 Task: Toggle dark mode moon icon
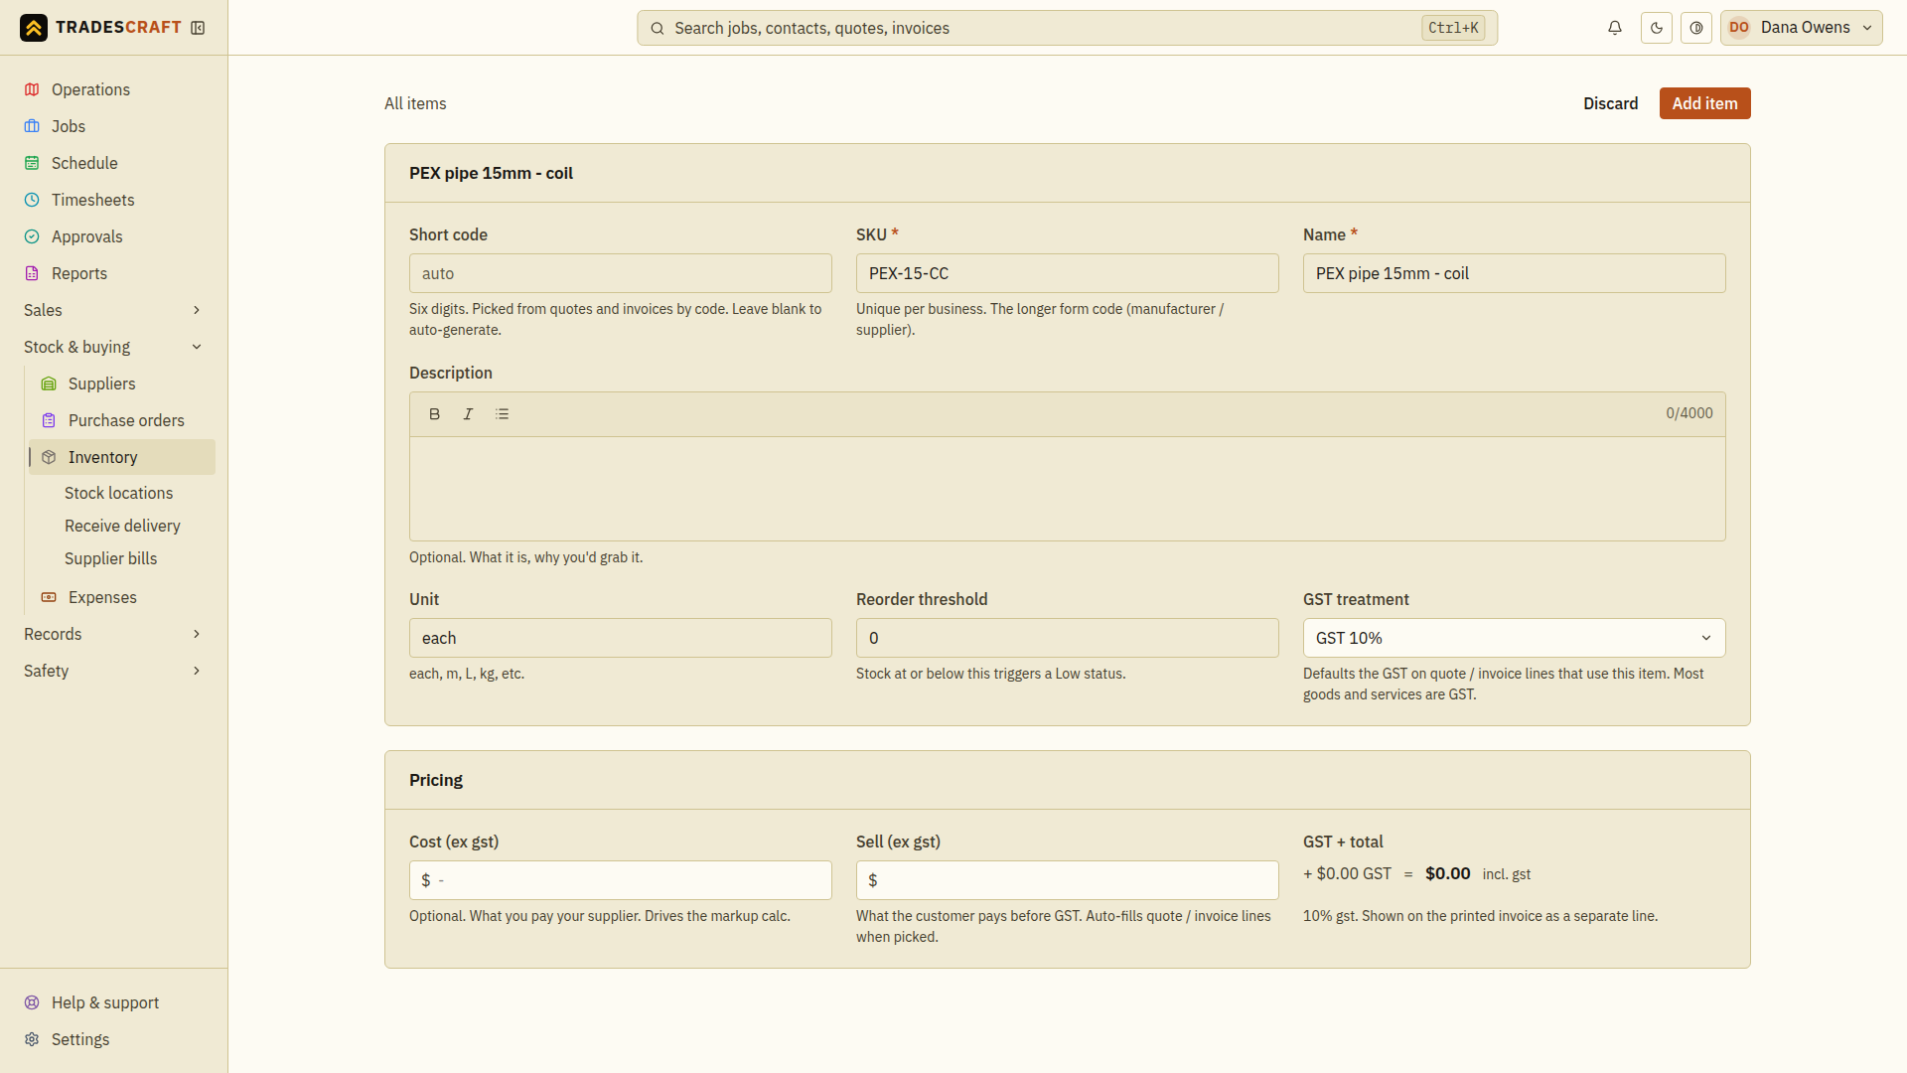tap(1657, 28)
